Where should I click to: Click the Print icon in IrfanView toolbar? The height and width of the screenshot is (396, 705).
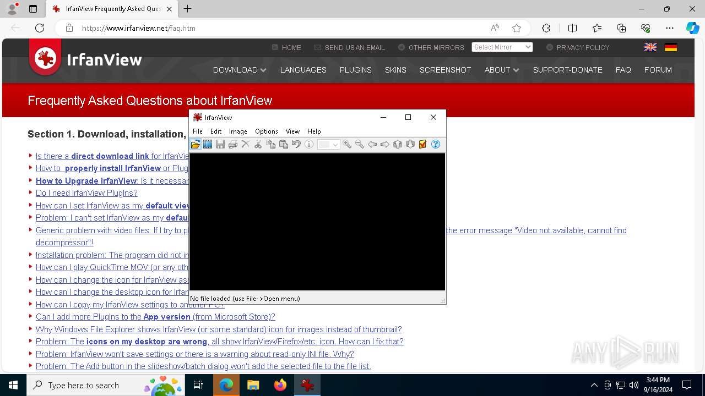[233, 144]
